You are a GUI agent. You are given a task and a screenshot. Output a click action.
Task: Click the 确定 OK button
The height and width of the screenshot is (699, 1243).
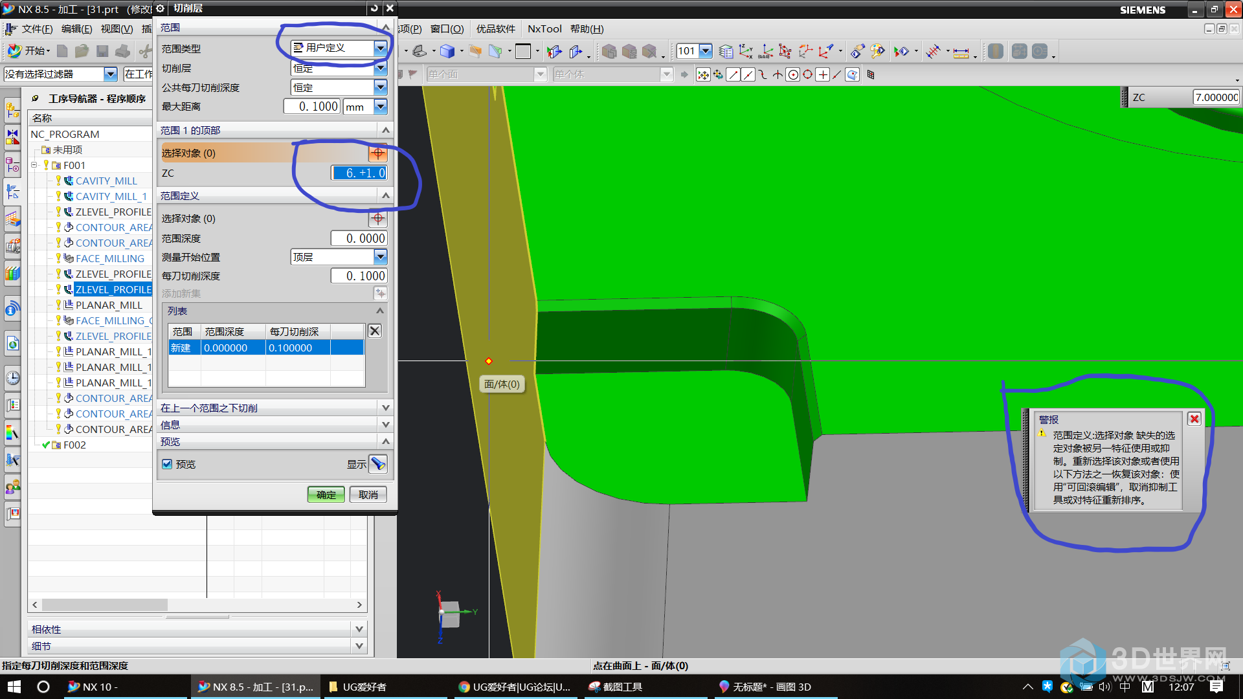click(326, 495)
